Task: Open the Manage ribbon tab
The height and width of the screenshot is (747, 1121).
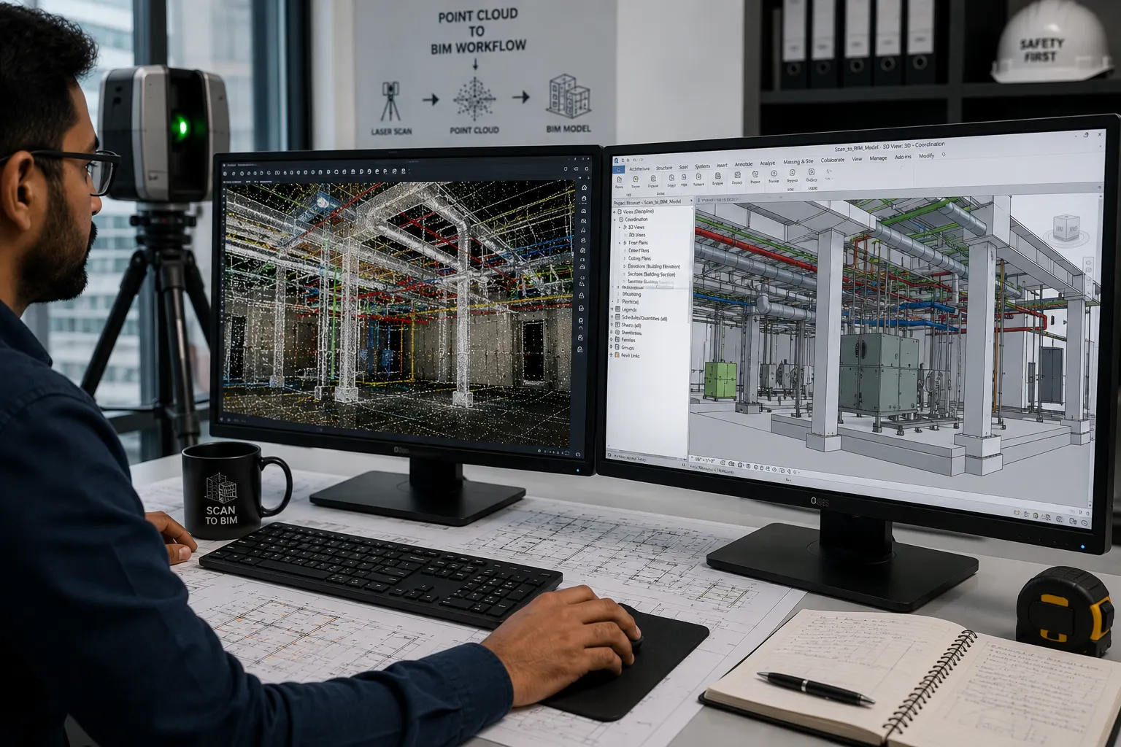Action: [878, 158]
